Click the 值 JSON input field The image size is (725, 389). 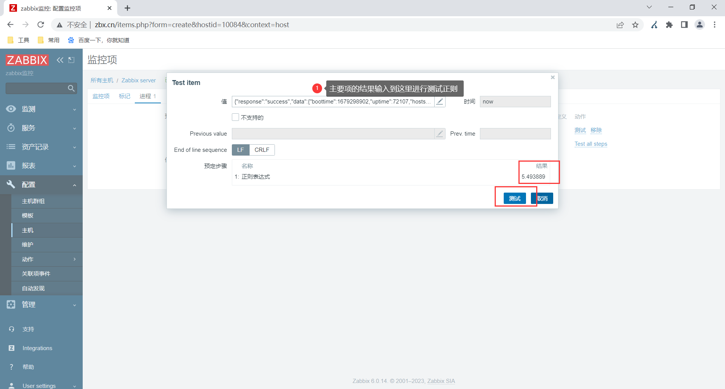tap(333, 102)
